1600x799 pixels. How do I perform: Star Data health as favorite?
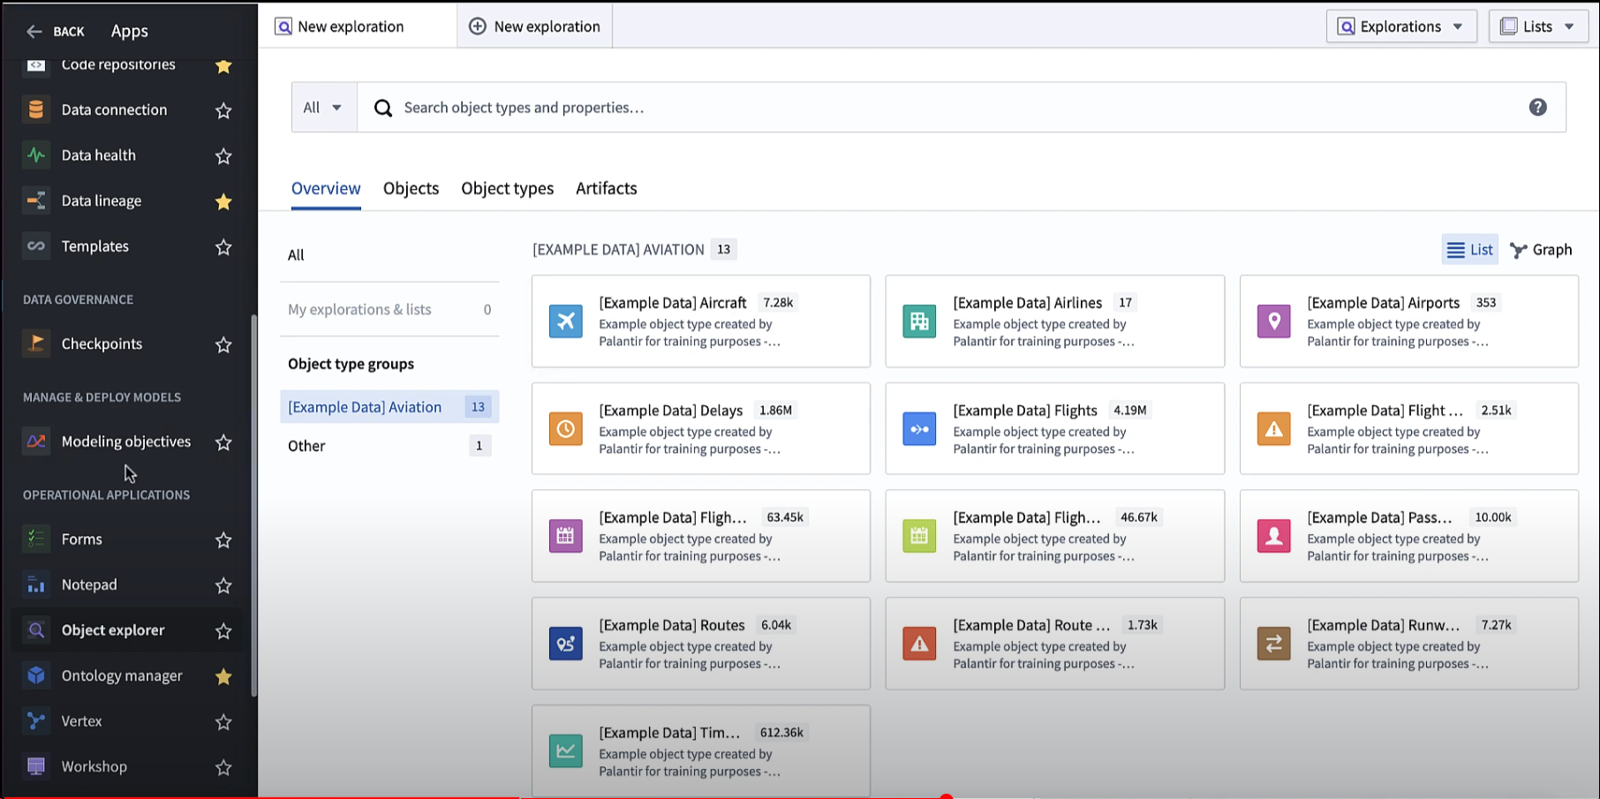tap(223, 156)
